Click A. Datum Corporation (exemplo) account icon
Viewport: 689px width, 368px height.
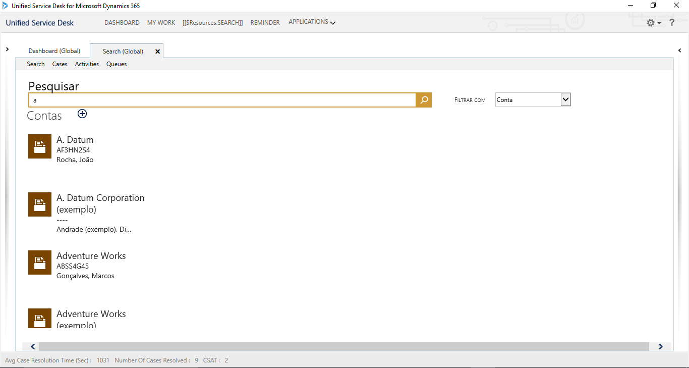(x=40, y=204)
